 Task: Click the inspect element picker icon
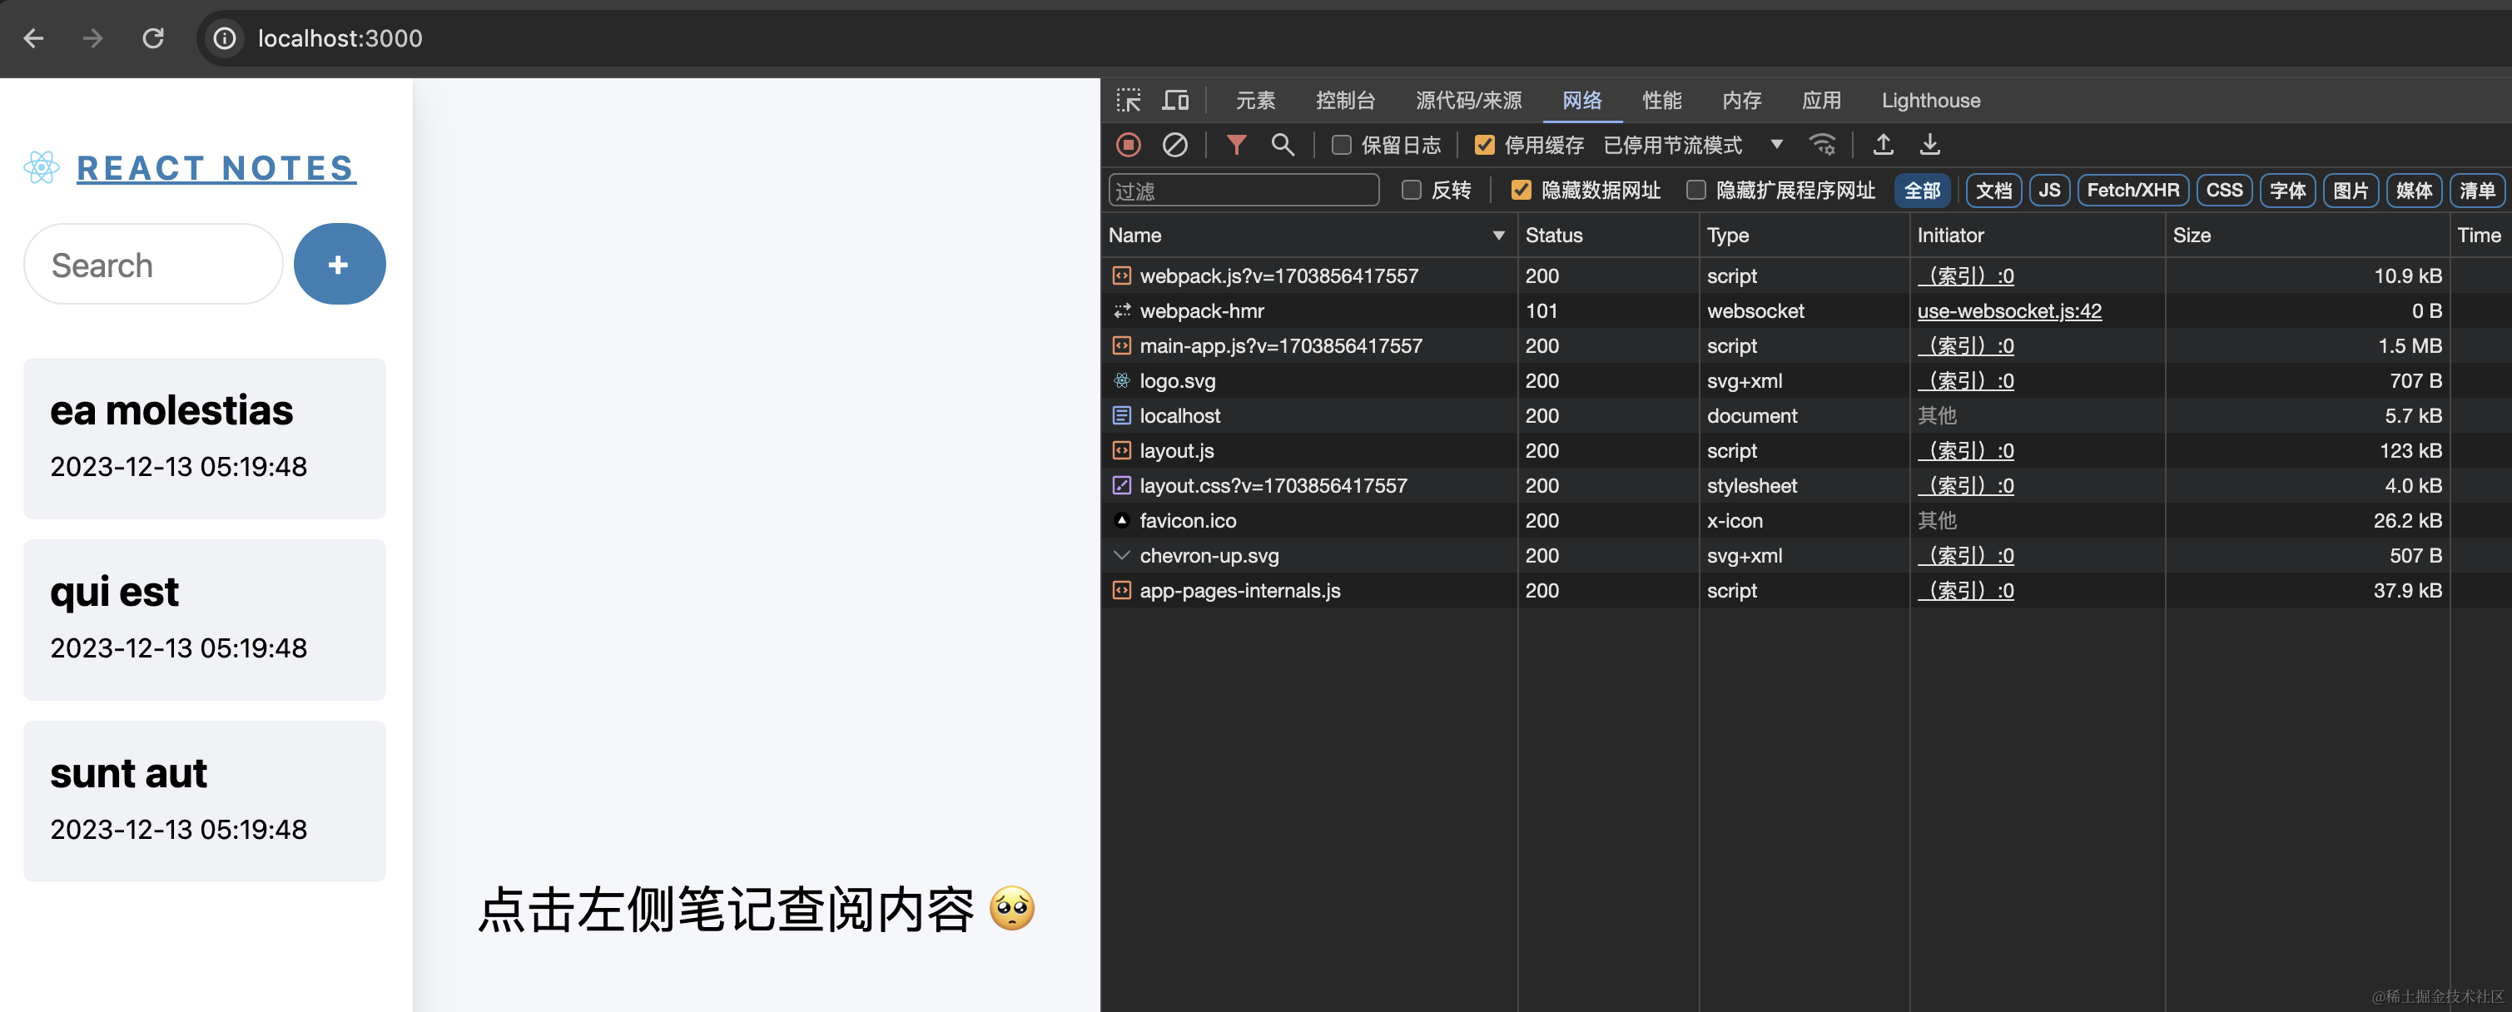pos(1129,101)
